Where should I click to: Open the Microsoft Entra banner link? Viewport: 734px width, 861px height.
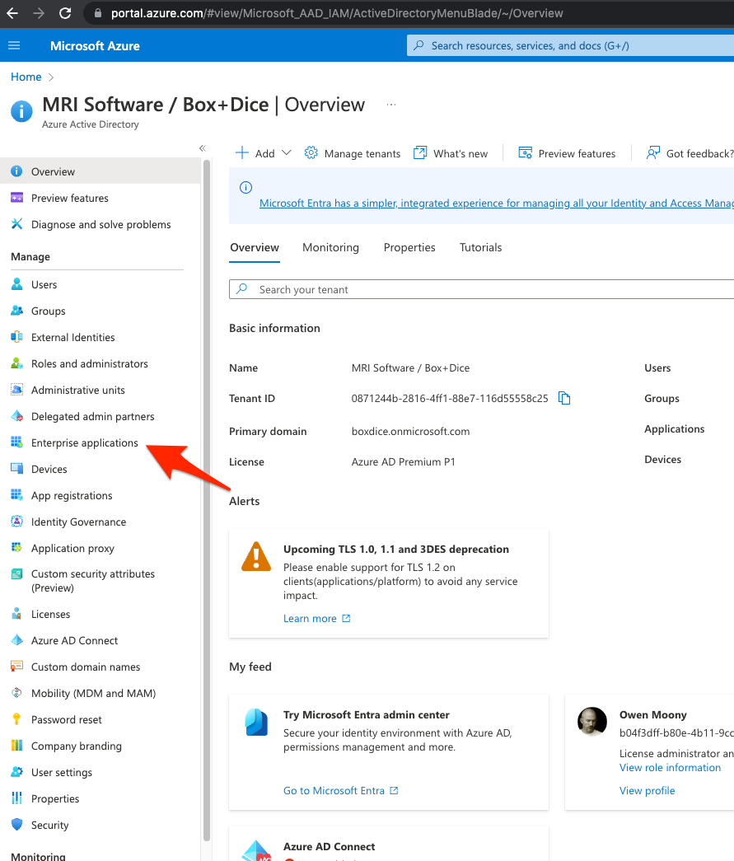click(x=496, y=204)
